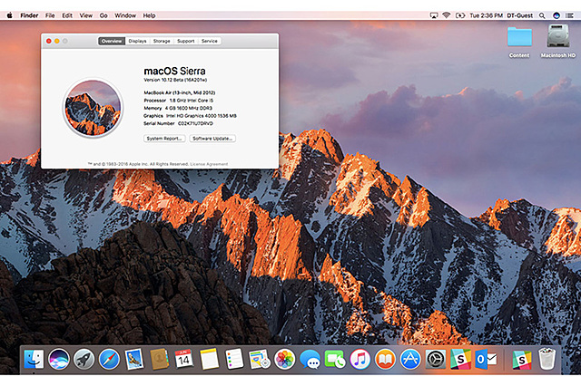This screenshot has height=386, width=581.
Task: Click the macOS Sierra title text
Action: [174, 71]
